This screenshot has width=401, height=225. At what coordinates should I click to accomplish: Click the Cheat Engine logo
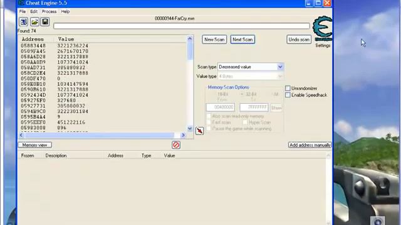pyautogui.click(x=323, y=28)
